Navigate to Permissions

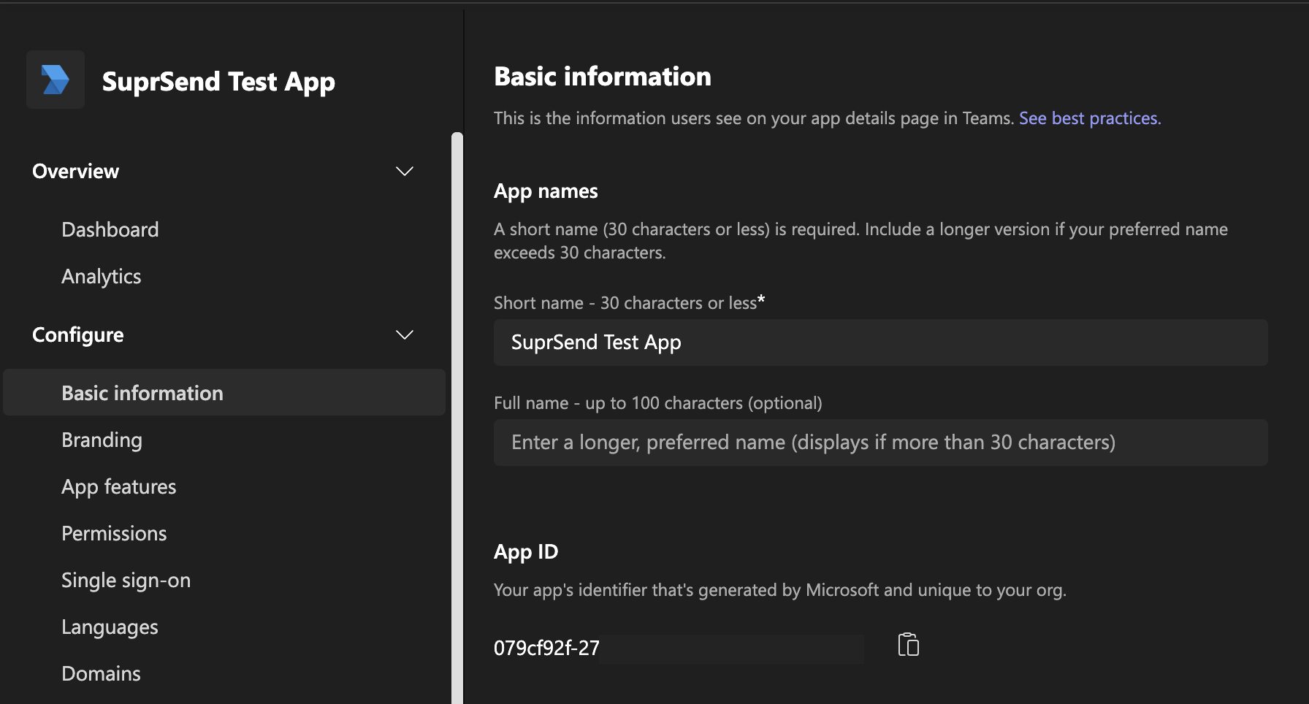(x=114, y=533)
